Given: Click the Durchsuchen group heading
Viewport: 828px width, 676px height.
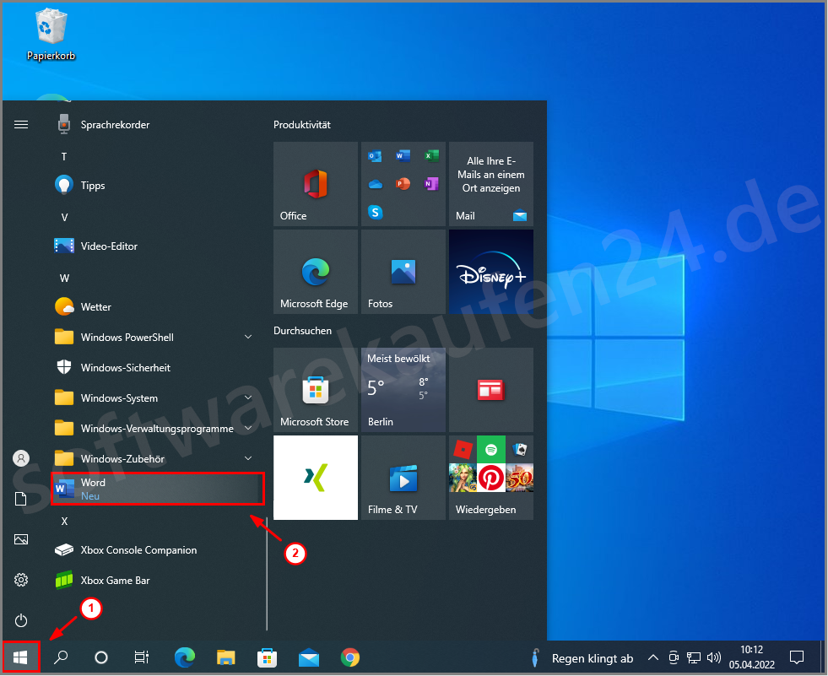Looking at the screenshot, I should (302, 331).
